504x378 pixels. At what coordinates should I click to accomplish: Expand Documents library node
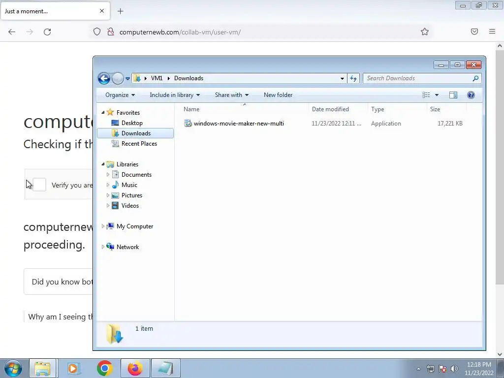(108, 175)
